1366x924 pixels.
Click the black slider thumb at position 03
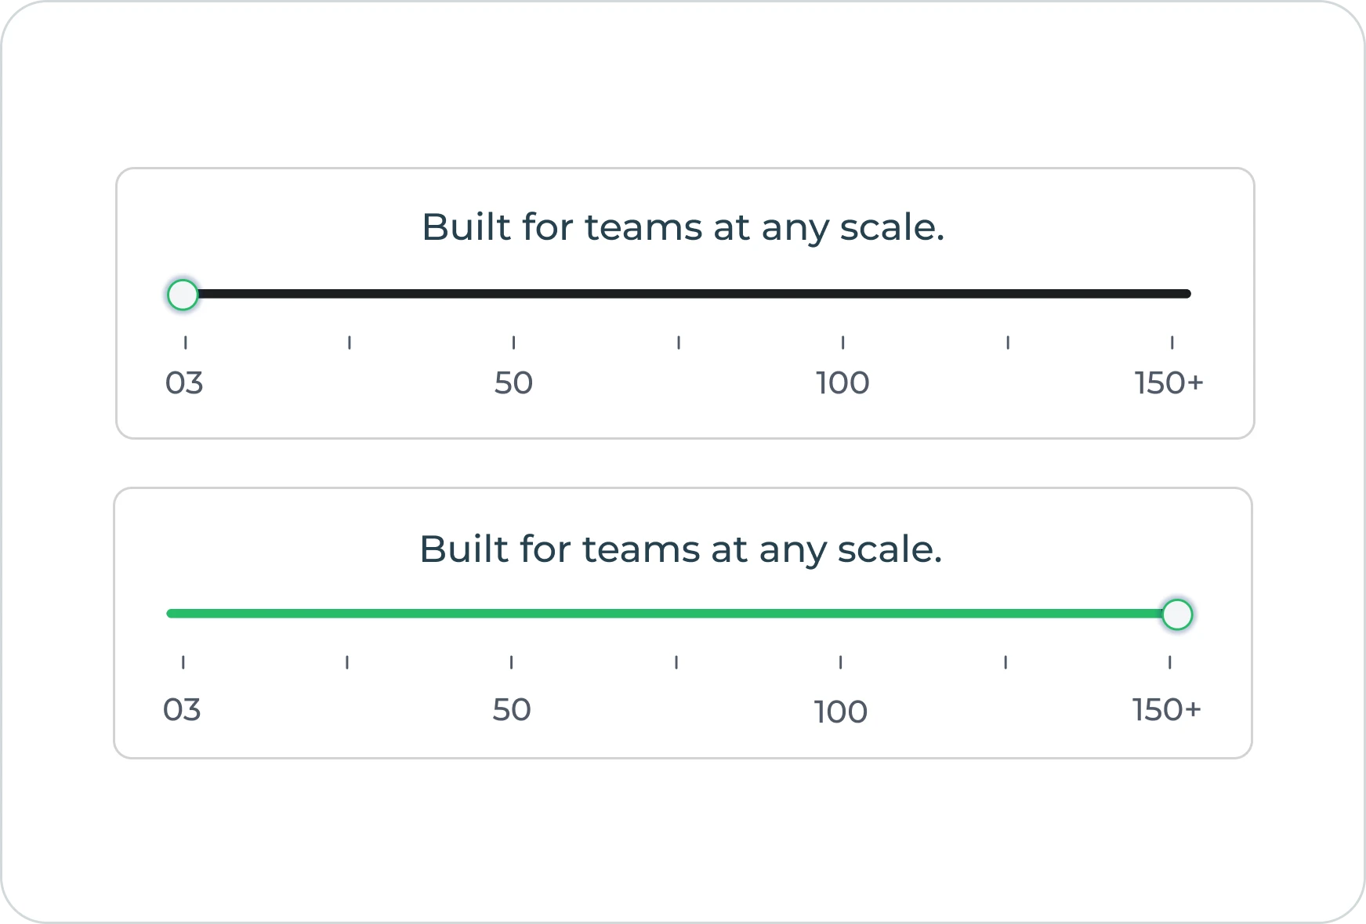183,294
